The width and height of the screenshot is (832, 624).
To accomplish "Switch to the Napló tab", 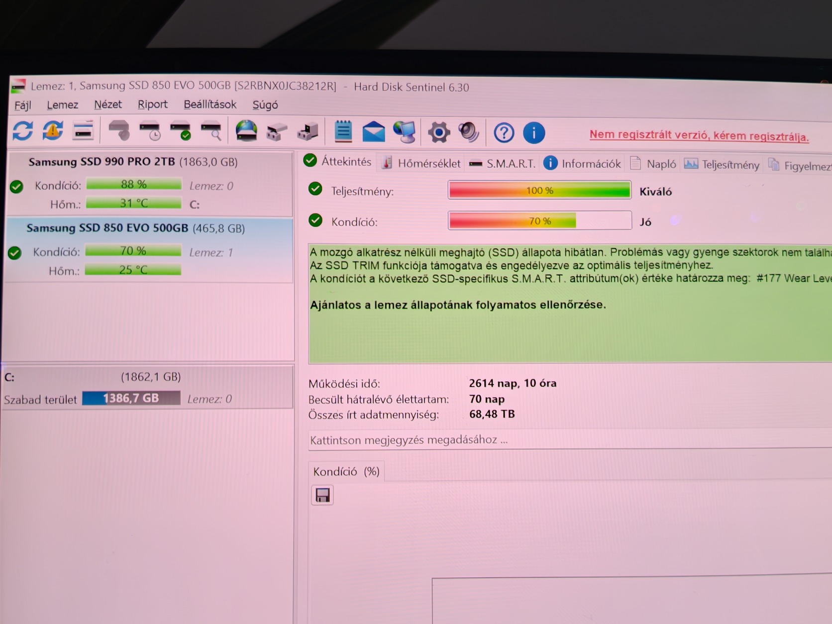I will pyautogui.click(x=653, y=164).
